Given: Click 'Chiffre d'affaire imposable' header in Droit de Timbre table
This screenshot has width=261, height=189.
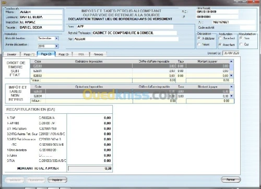Looking at the screenshot, I should pyautogui.click(x=154, y=62).
